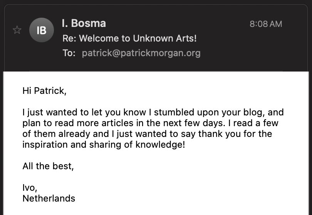Screen dimensions: 312x215
Task: Click the recipient address patrick@patrickmorgan.org
Action: tap(141, 53)
